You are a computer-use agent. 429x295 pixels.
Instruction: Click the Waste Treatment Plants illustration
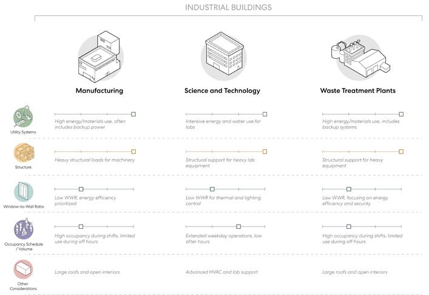pos(360,58)
